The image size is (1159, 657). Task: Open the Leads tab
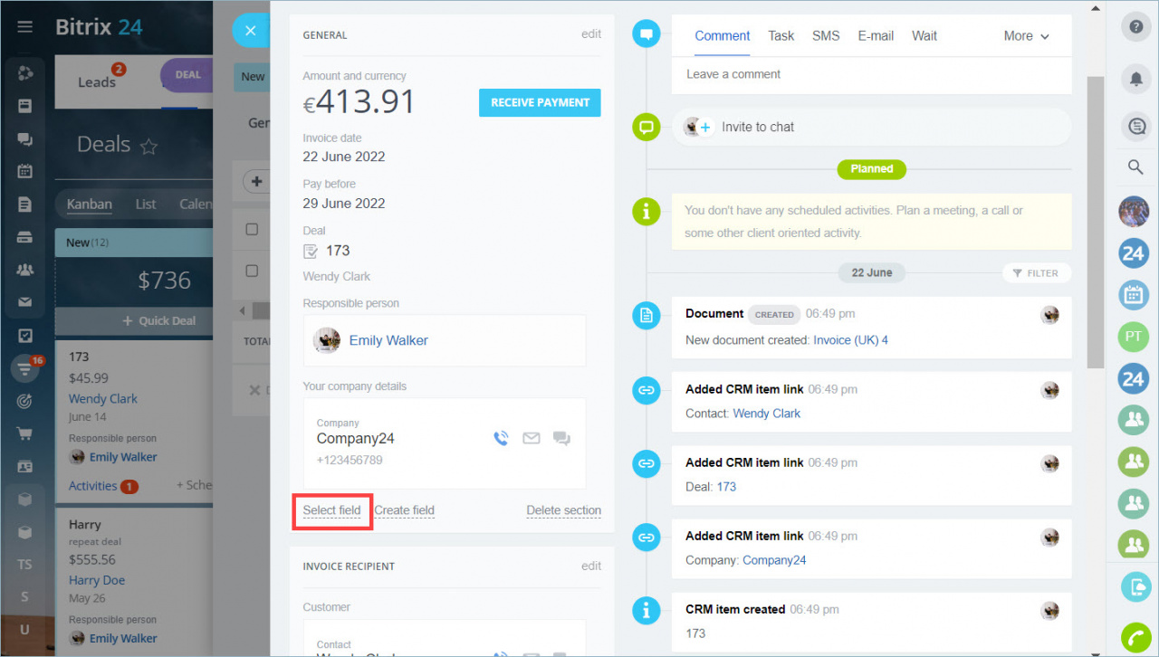pos(96,82)
